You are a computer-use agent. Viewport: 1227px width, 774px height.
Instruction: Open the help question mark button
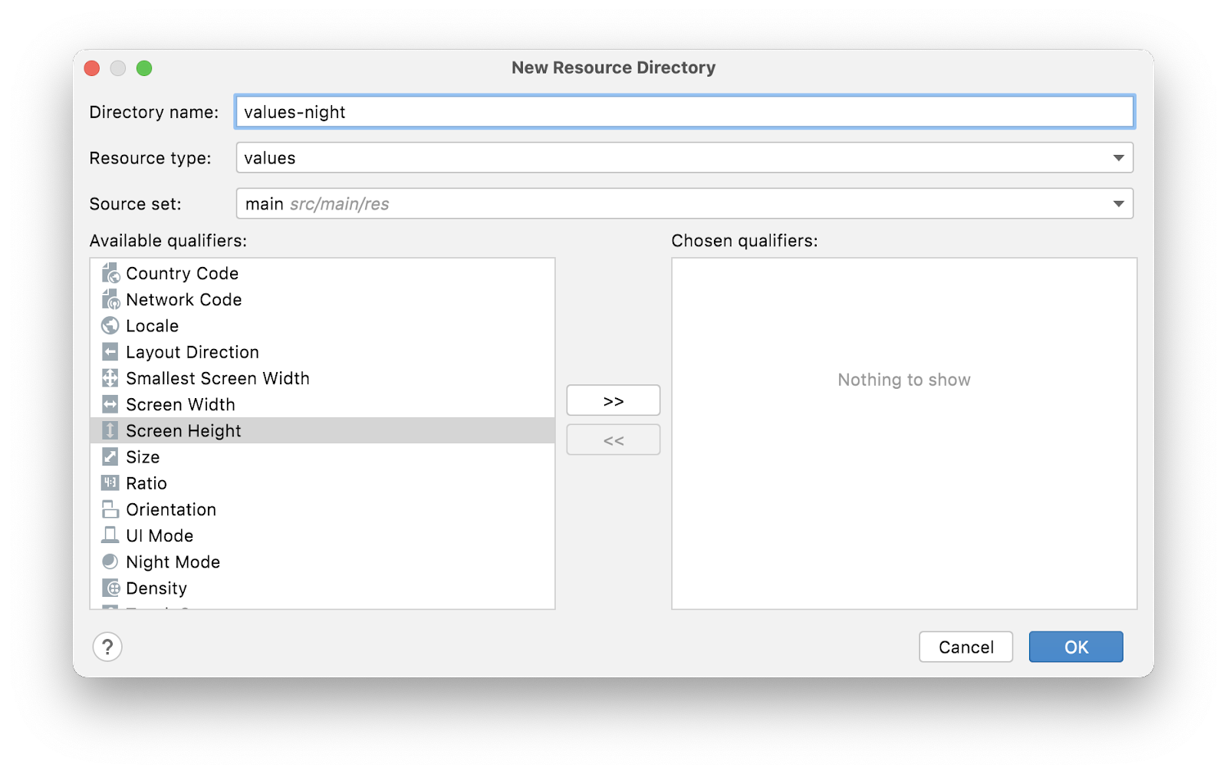pyautogui.click(x=107, y=647)
